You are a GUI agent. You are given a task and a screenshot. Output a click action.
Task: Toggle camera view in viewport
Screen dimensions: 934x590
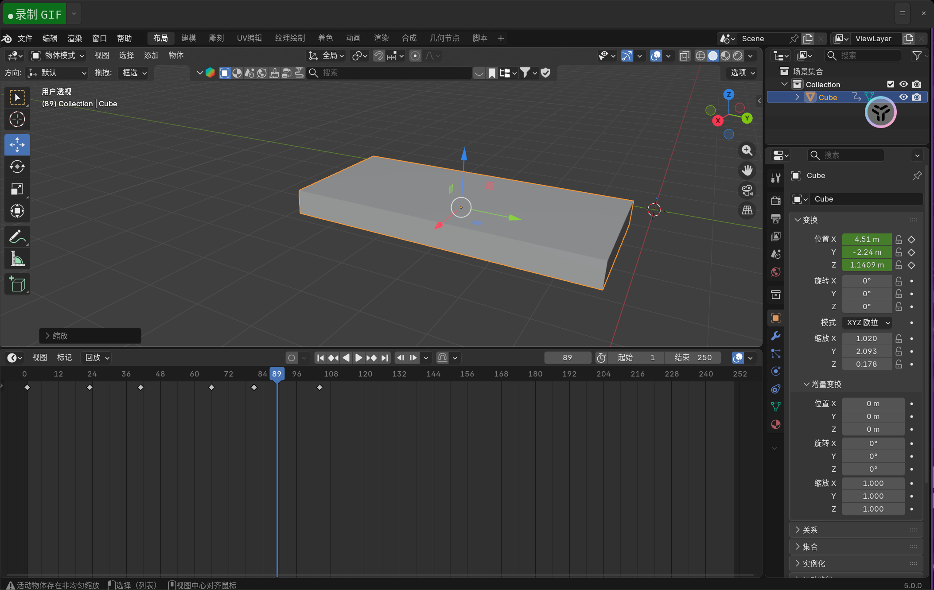[x=747, y=190]
